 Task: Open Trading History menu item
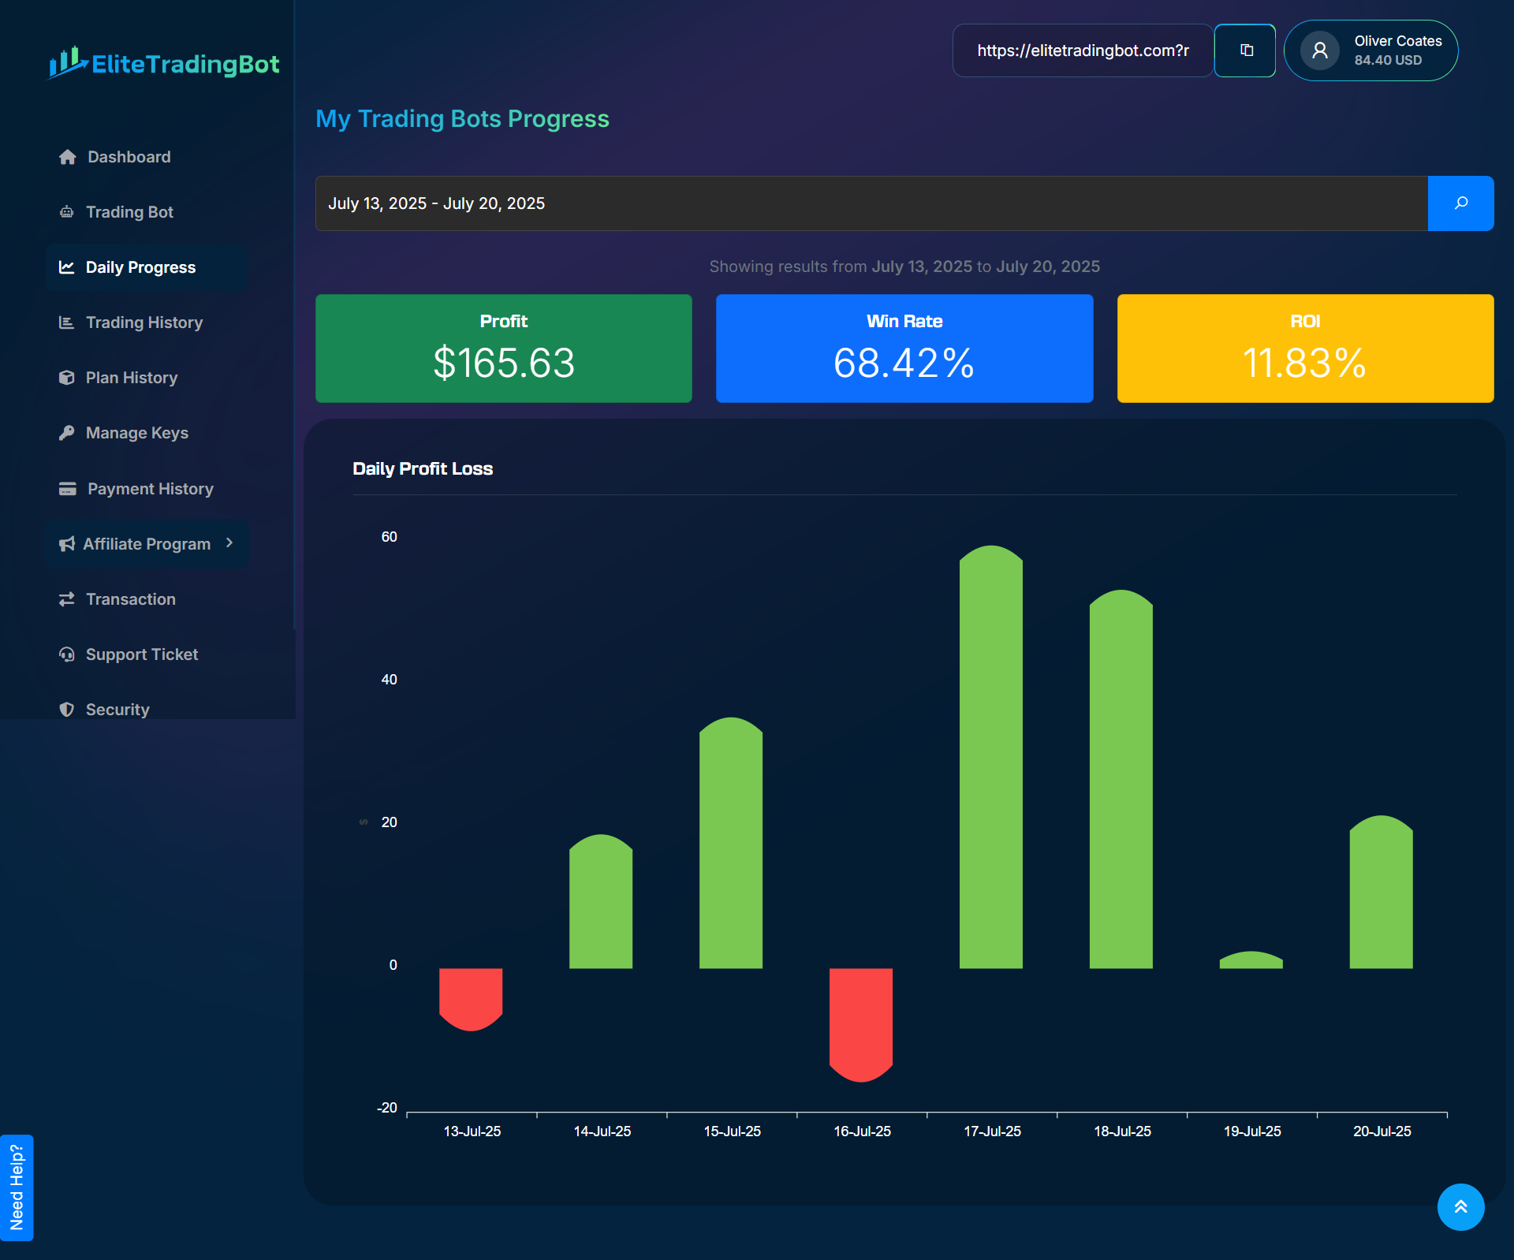pyautogui.click(x=144, y=322)
